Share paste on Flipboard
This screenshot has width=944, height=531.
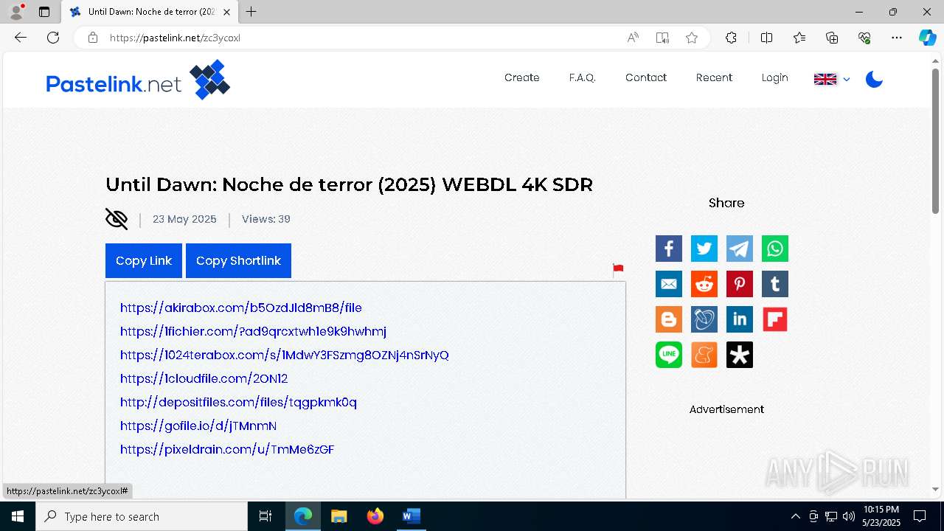775,319
